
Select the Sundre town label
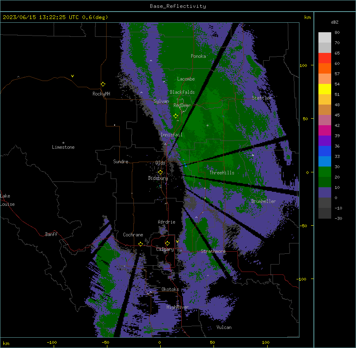click(121, 162)
